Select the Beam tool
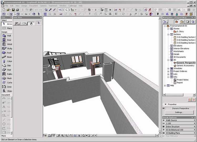197x142 pixels. [7, 57]
